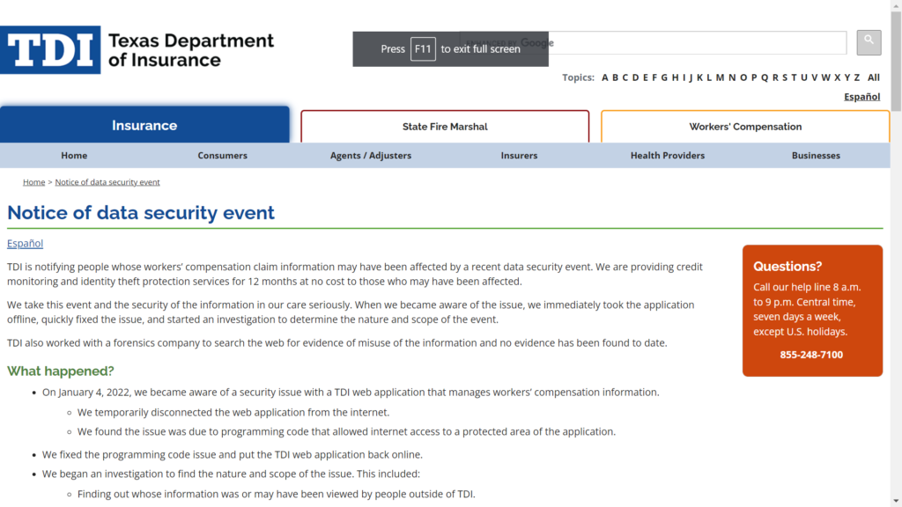
Task: Open topics letter K
Action: click(x=699, y=77)
